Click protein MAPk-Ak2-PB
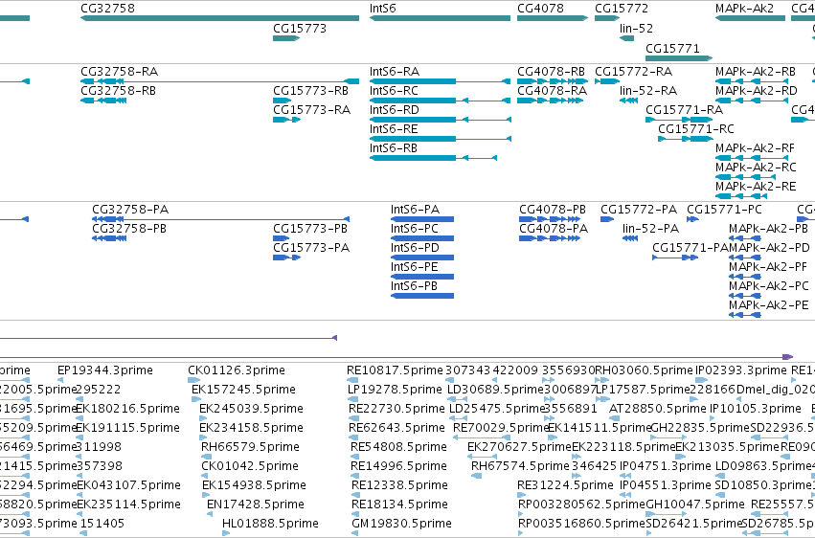Screen dimensions: 815x538 [745, 238]
